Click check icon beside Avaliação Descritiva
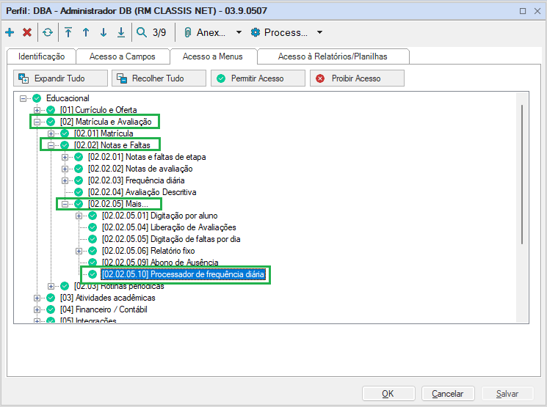The height and width of the screenshot is (407, 547). click(79, 192)
